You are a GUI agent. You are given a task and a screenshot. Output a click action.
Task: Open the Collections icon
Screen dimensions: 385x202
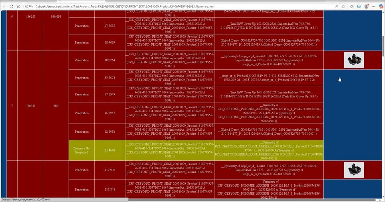(359, 6)
